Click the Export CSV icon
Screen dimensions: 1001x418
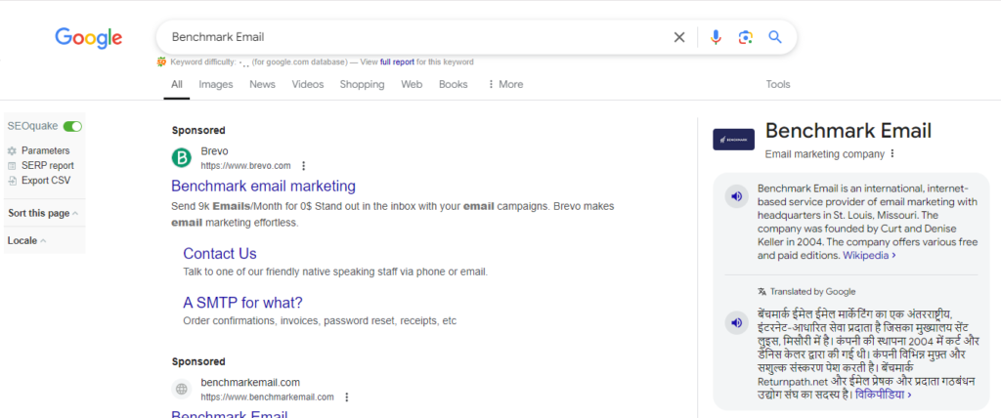coord(12,181)
